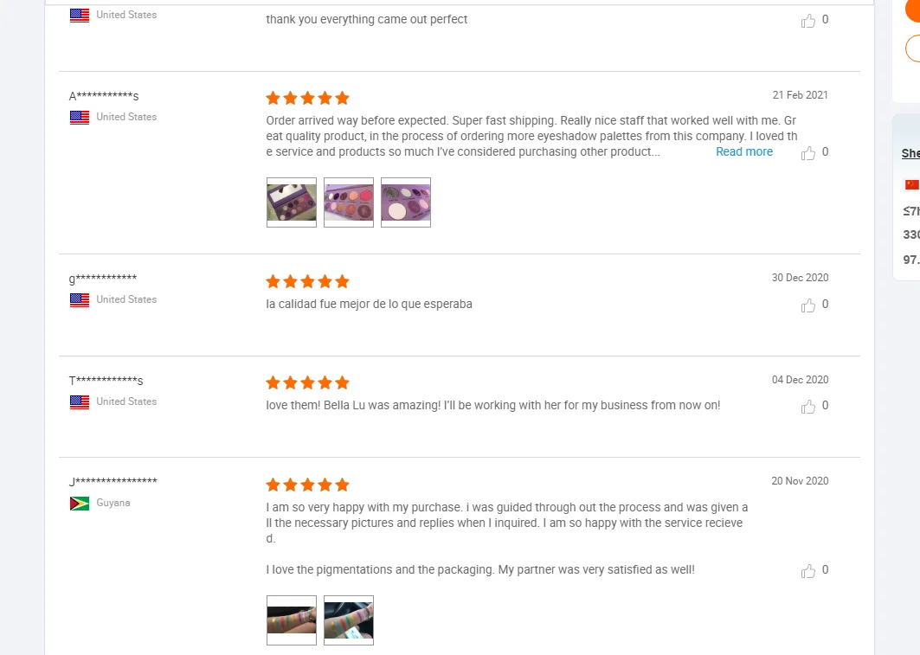Image resolution: width=920 pixels, height=655 pixels.
Task: Click five-star rating on 04 Dec 2020 review
Action: coord(307,382)
